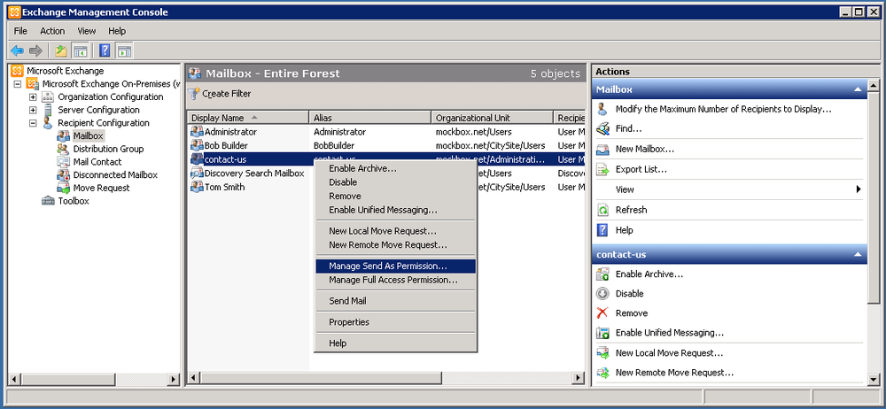The image size is (886, 409).
Task: Open the File menu
Action: [20, 31]
